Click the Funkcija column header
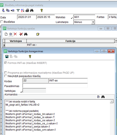The image size is (117, 135). 70,41
